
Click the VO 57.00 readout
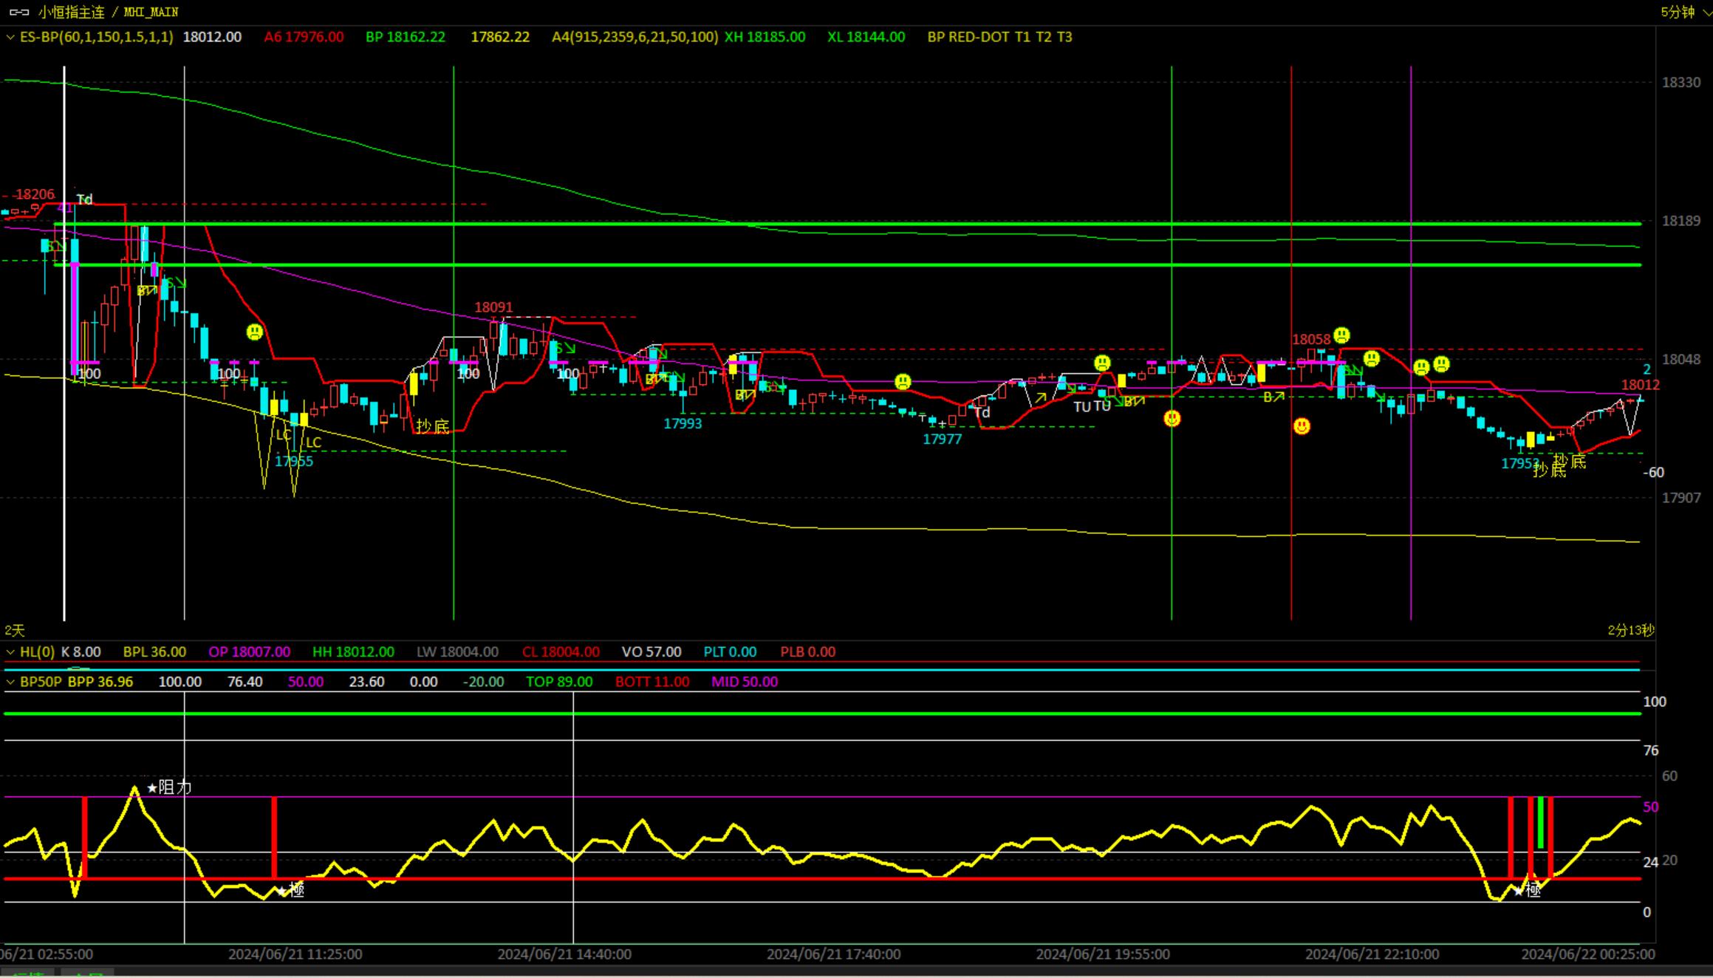click(652, 652)
